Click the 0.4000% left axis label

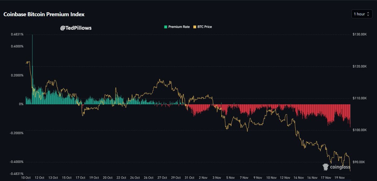(17, 46)
